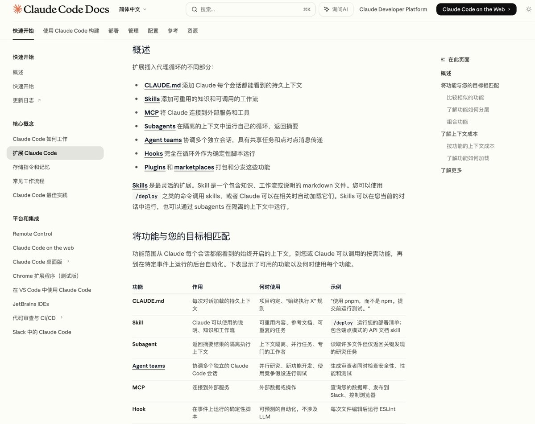The height and width of the screenshot is (424, 535).
Task: Switch to the 部署 tab
Action: (x=114, y=31)
